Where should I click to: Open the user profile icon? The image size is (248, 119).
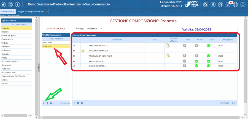pos(235,5)
